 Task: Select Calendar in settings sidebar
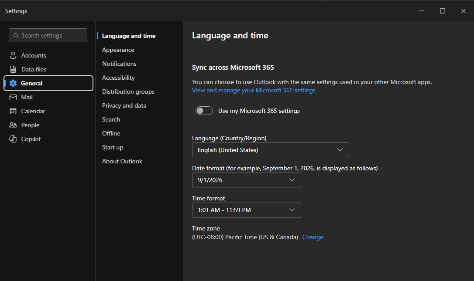[x=48, y=111]
